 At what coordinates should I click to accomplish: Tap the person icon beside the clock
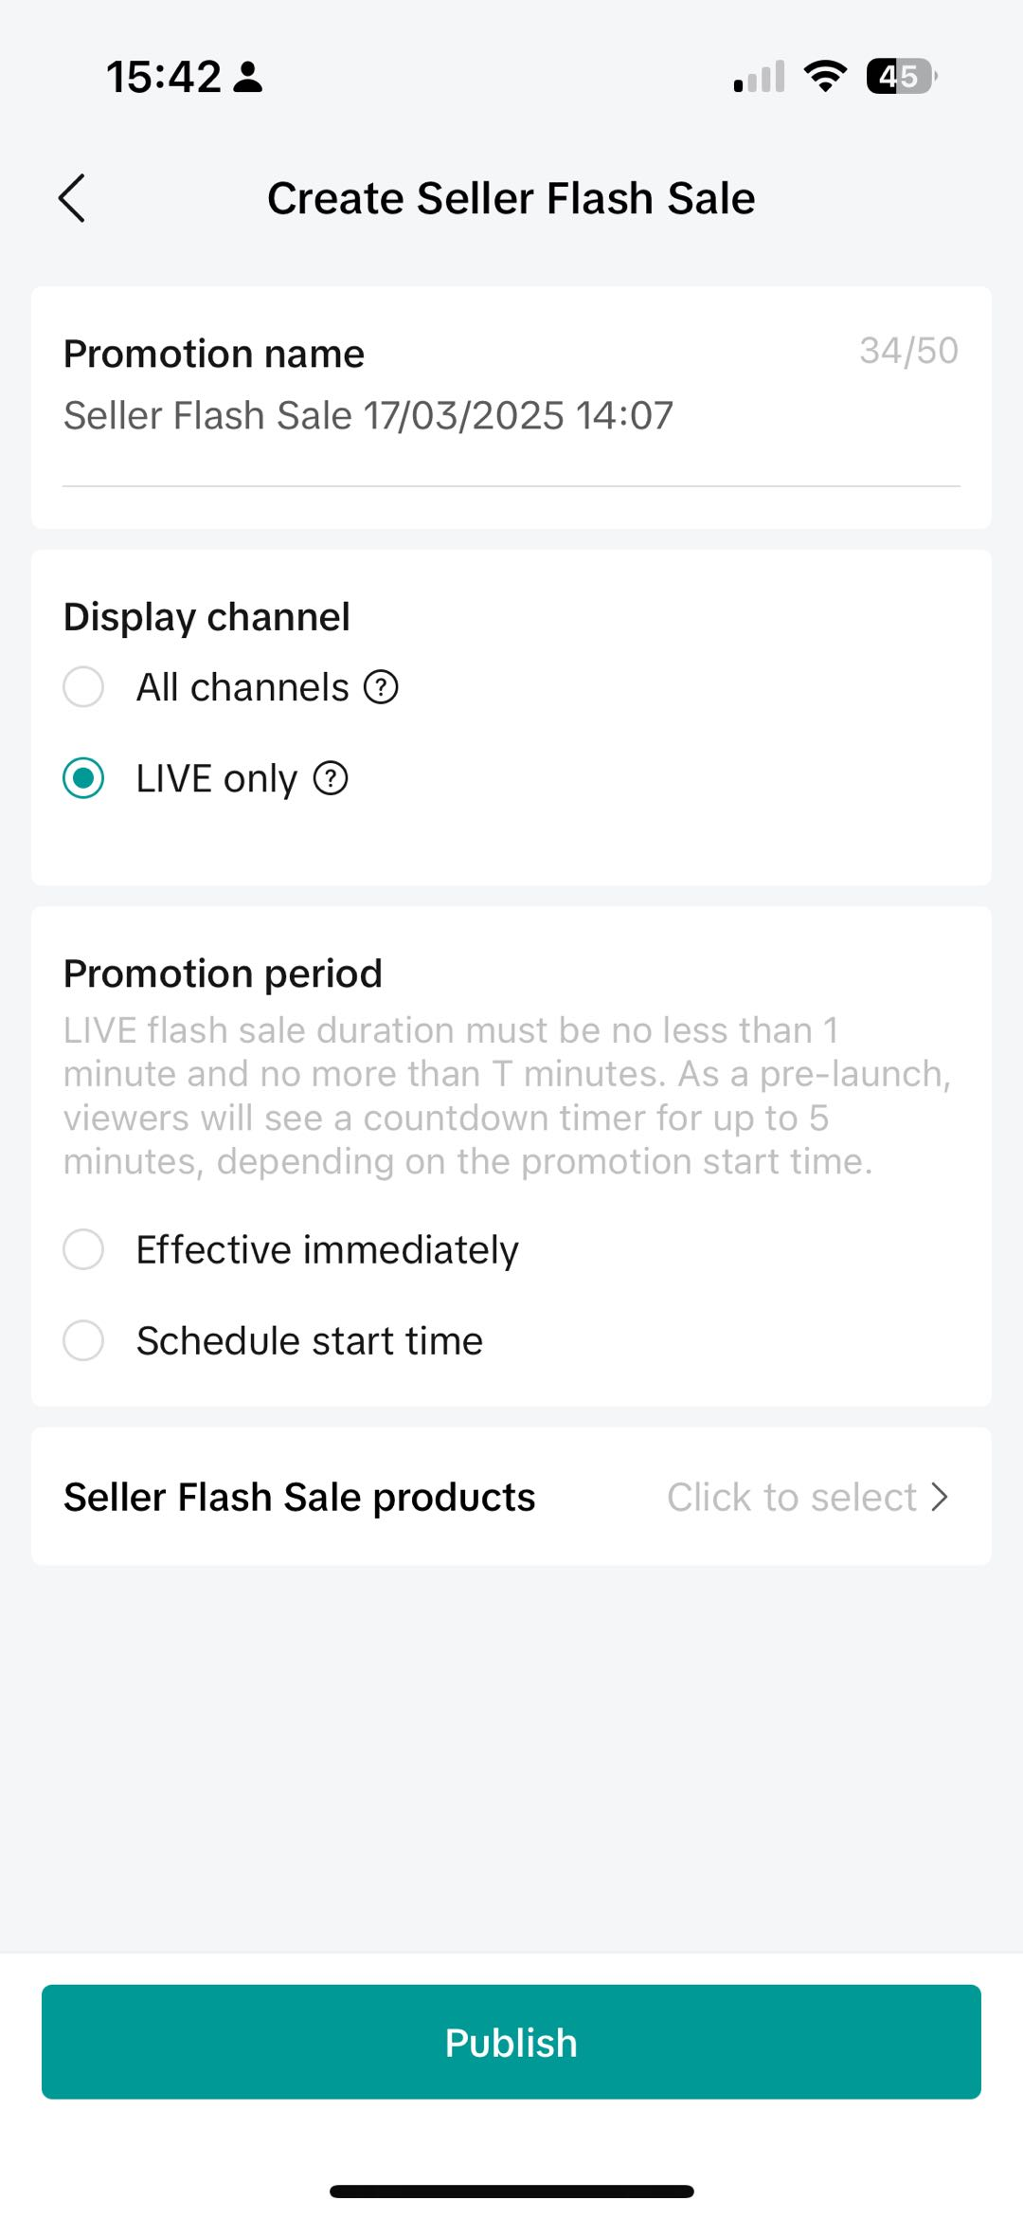[x=248, y=77]
